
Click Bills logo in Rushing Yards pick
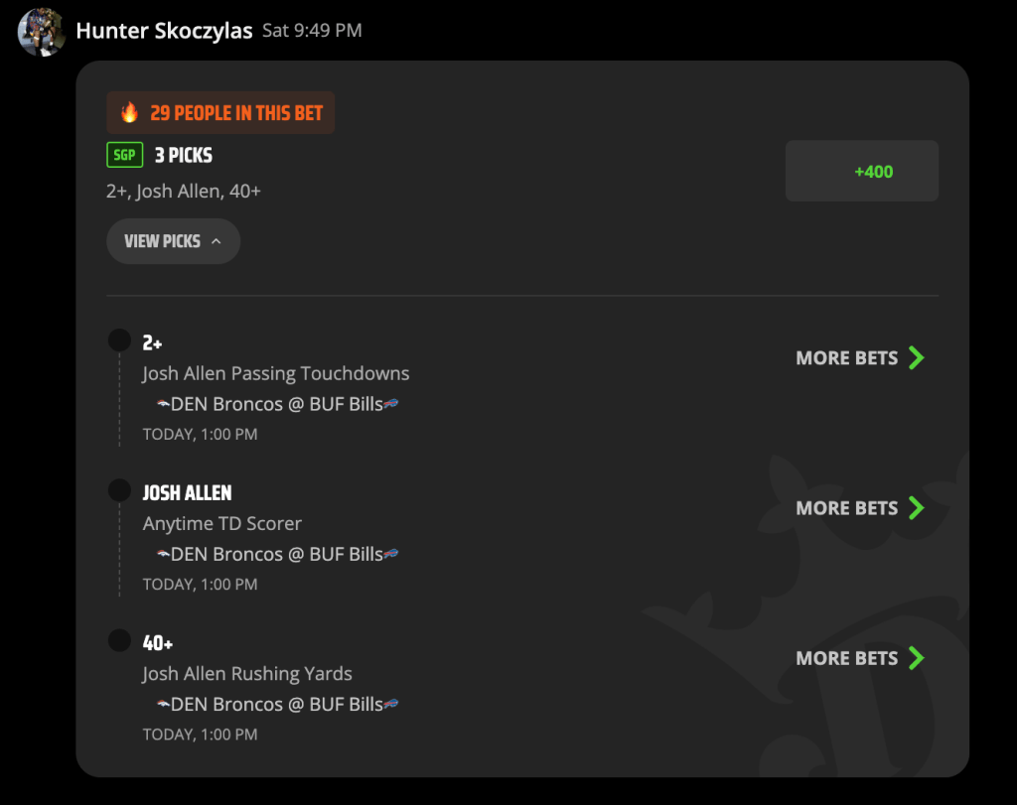pyautogui.click(x=391, y=704)
